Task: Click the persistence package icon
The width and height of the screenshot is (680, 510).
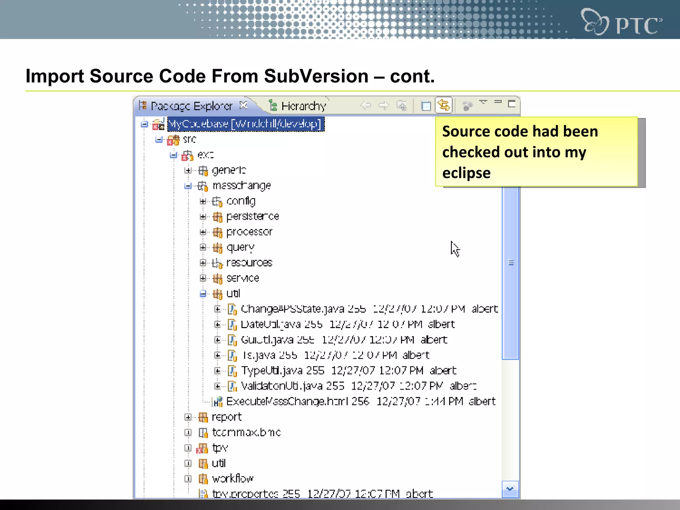Action: (x=217, y=217)
